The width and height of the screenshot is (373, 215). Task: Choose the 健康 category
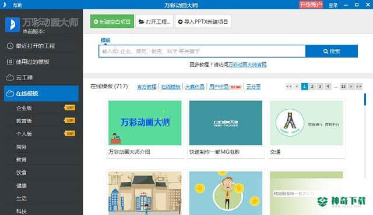(22, 185)
